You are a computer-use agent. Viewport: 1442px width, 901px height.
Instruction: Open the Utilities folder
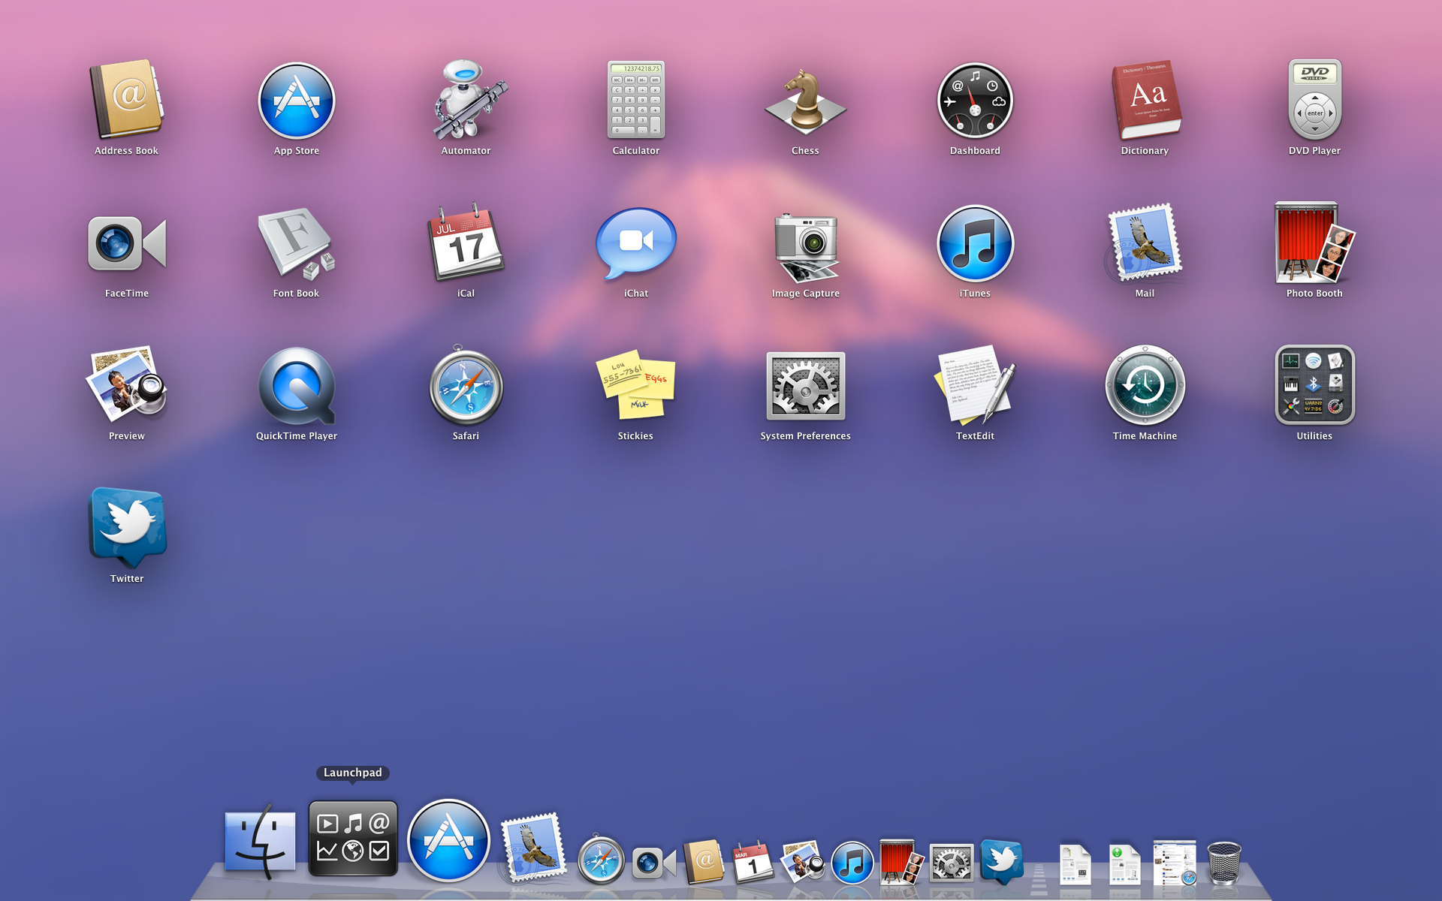tap(1314, 384)
